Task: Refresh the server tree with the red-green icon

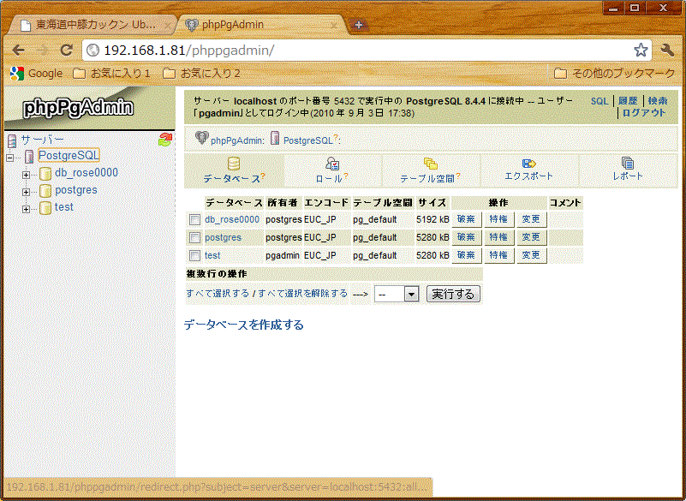Action: 165,140
